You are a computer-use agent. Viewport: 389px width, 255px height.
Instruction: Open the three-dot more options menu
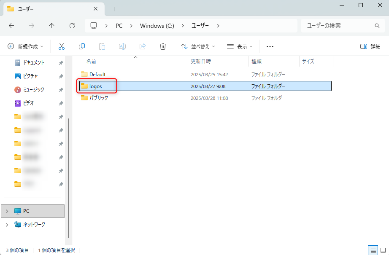click(x=270, y=46)
